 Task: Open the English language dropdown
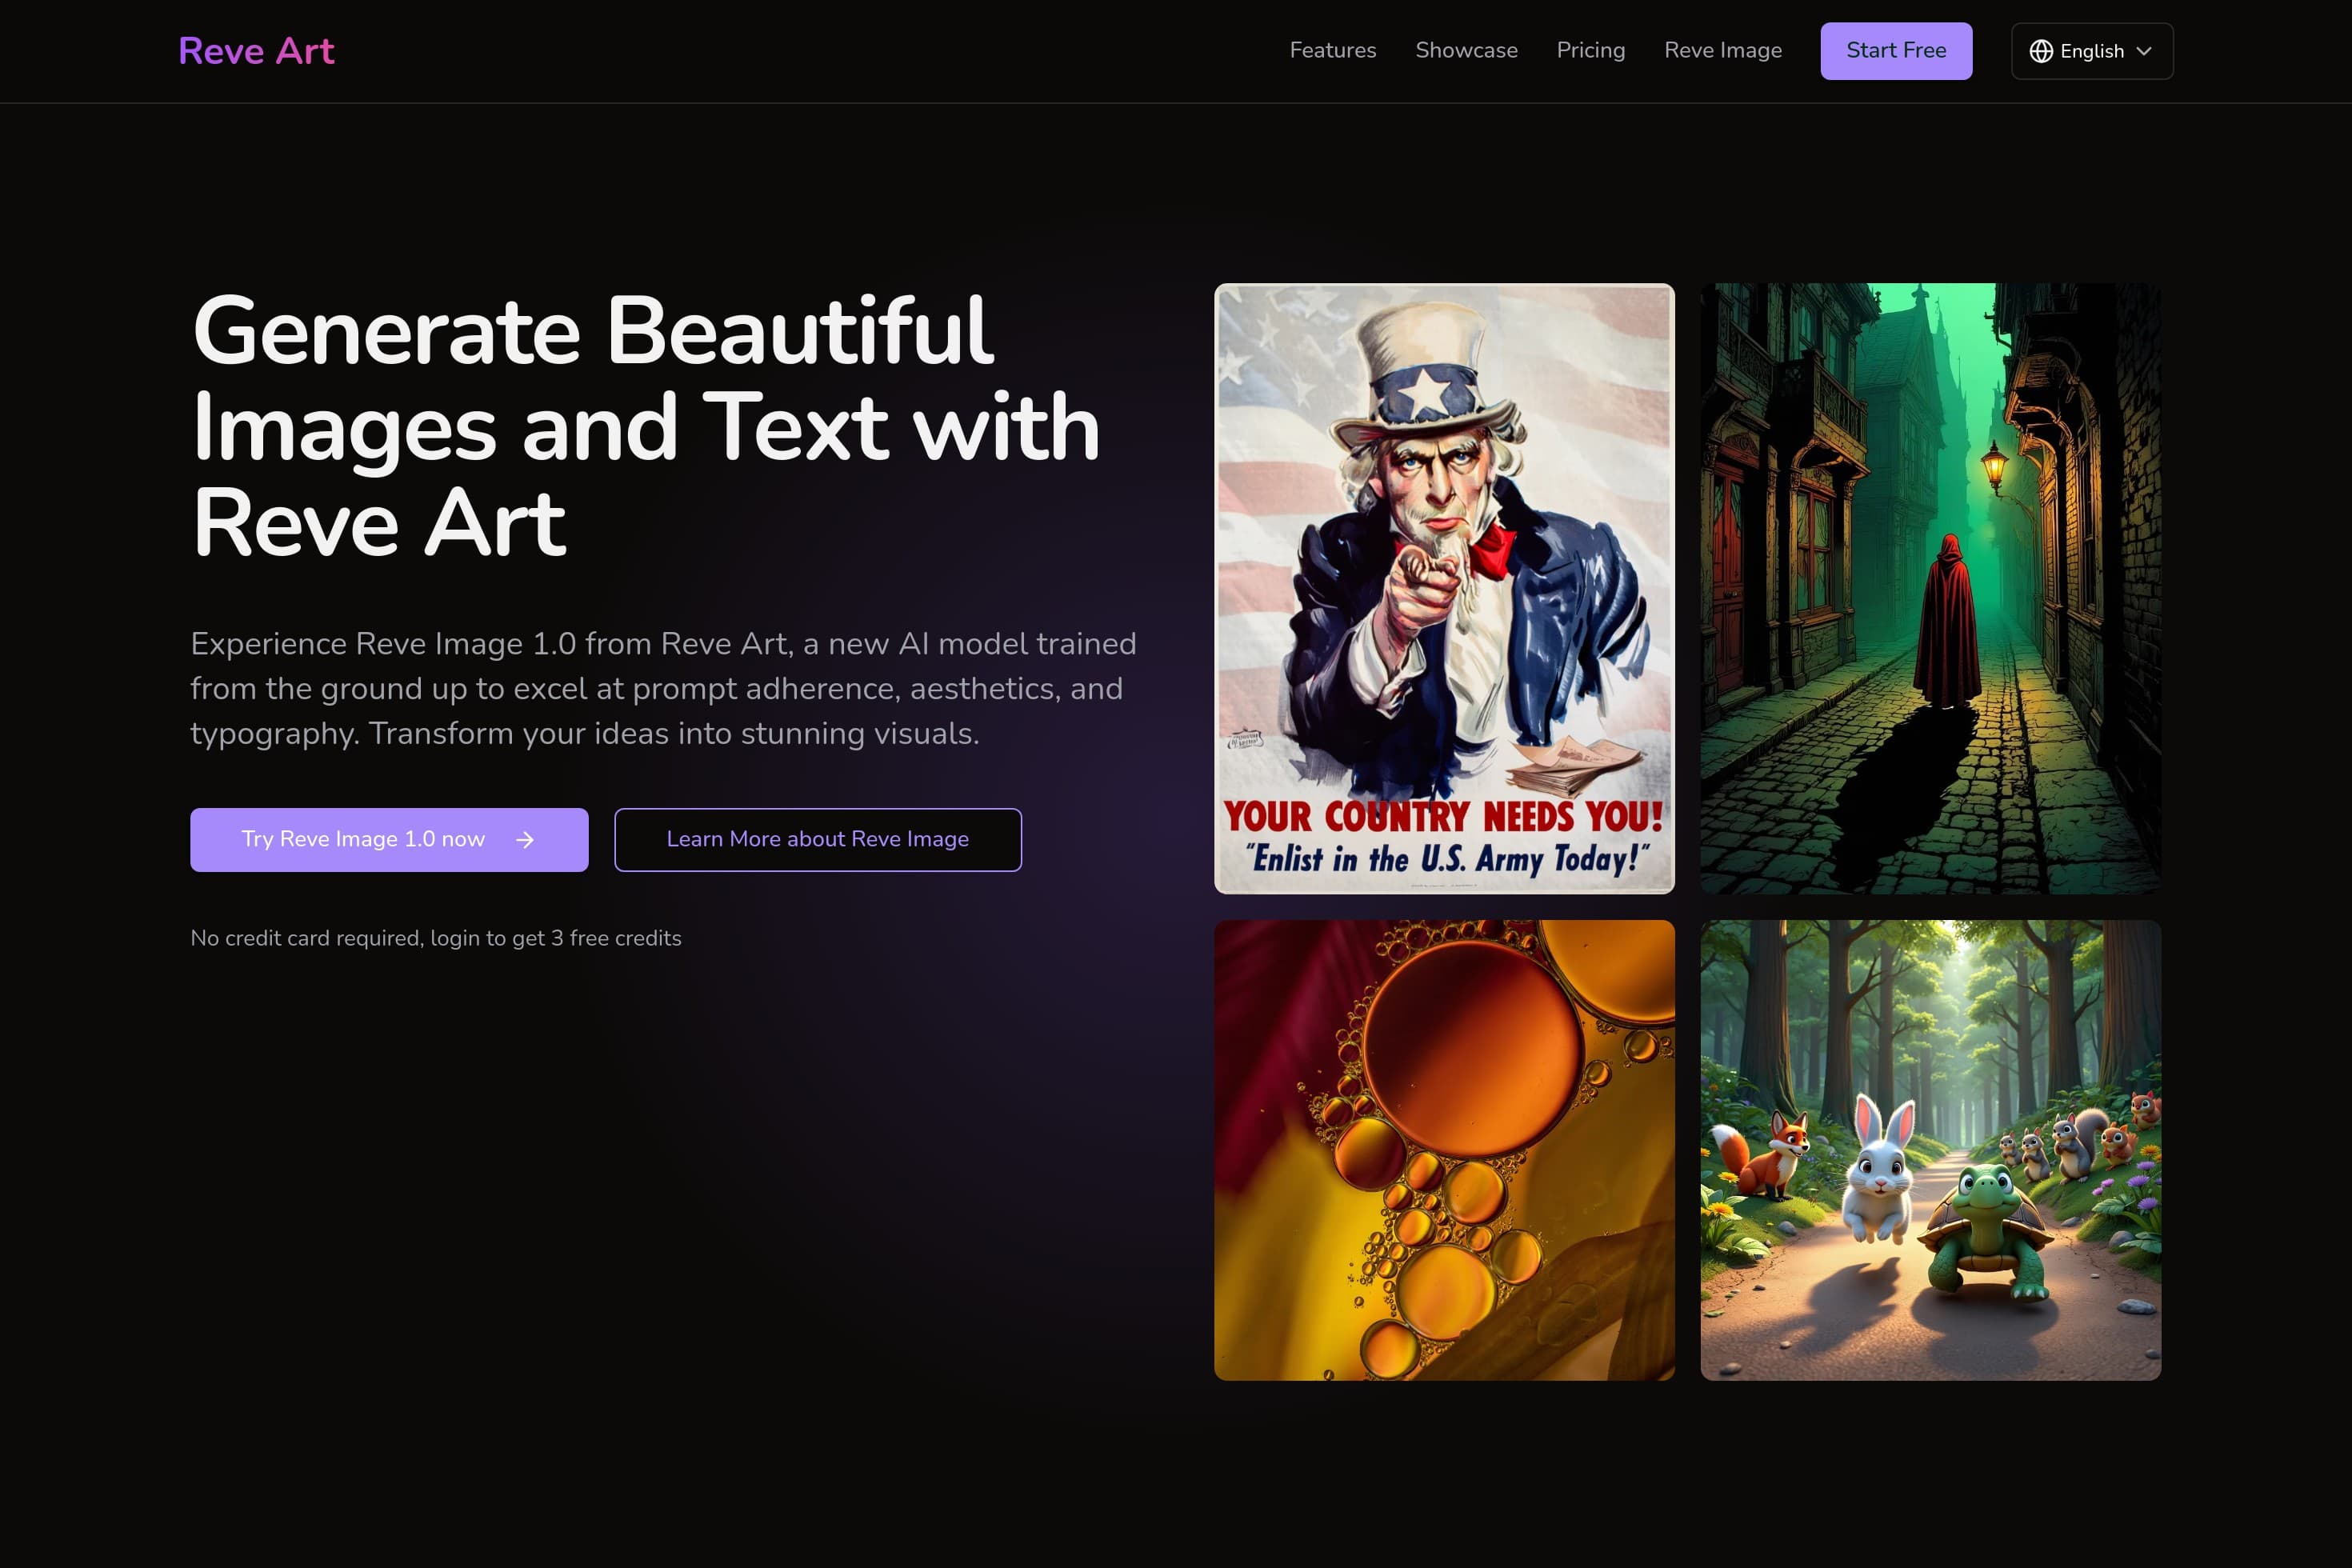point(2091,51)
